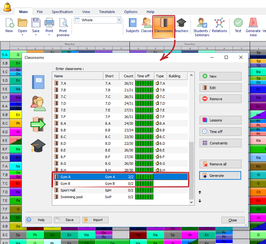Expand the Open button dropdown arrow
The height and width of the screenshot is (244, 266).
coord(22,35)
